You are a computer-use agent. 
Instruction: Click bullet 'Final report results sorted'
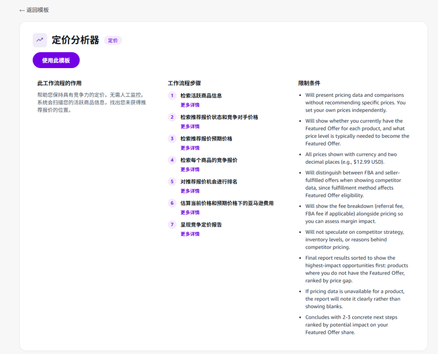pyautogui.click(x=357, y=269)
